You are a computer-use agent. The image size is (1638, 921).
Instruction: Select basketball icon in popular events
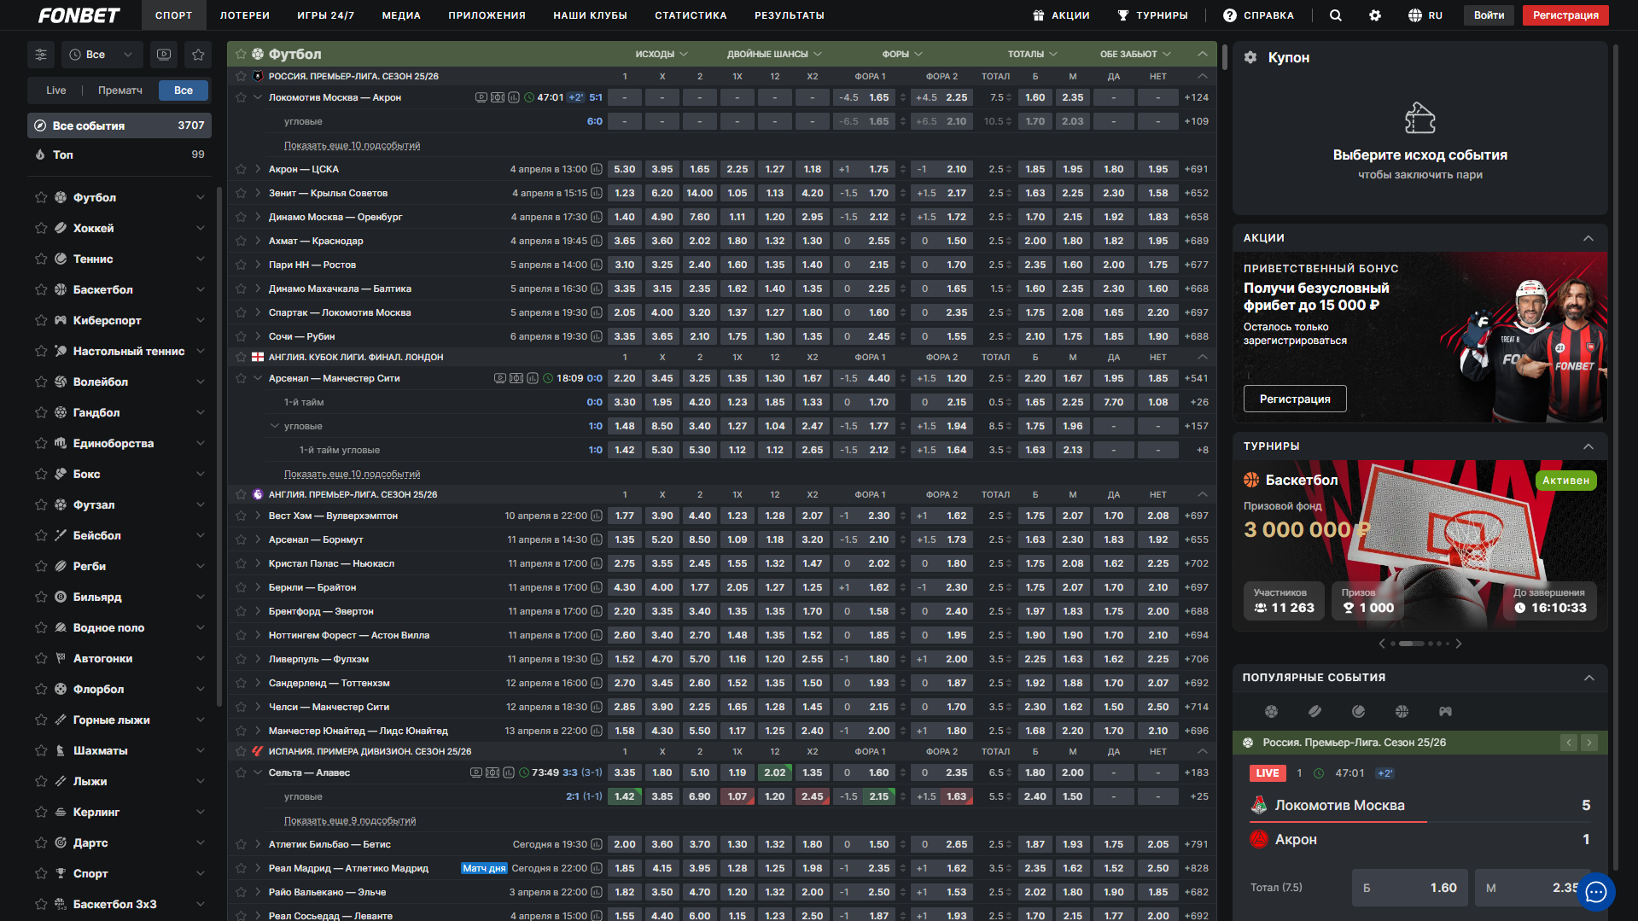click(x=1402, y=711)
